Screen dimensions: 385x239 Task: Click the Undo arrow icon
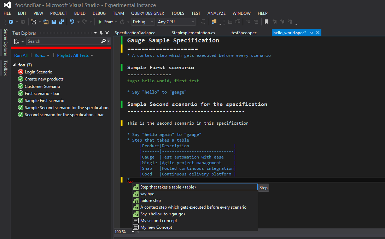pos(72,22)
